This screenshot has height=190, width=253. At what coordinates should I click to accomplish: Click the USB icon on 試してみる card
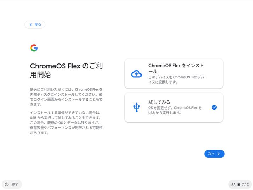pyautogui.click(x=136, y=107)
